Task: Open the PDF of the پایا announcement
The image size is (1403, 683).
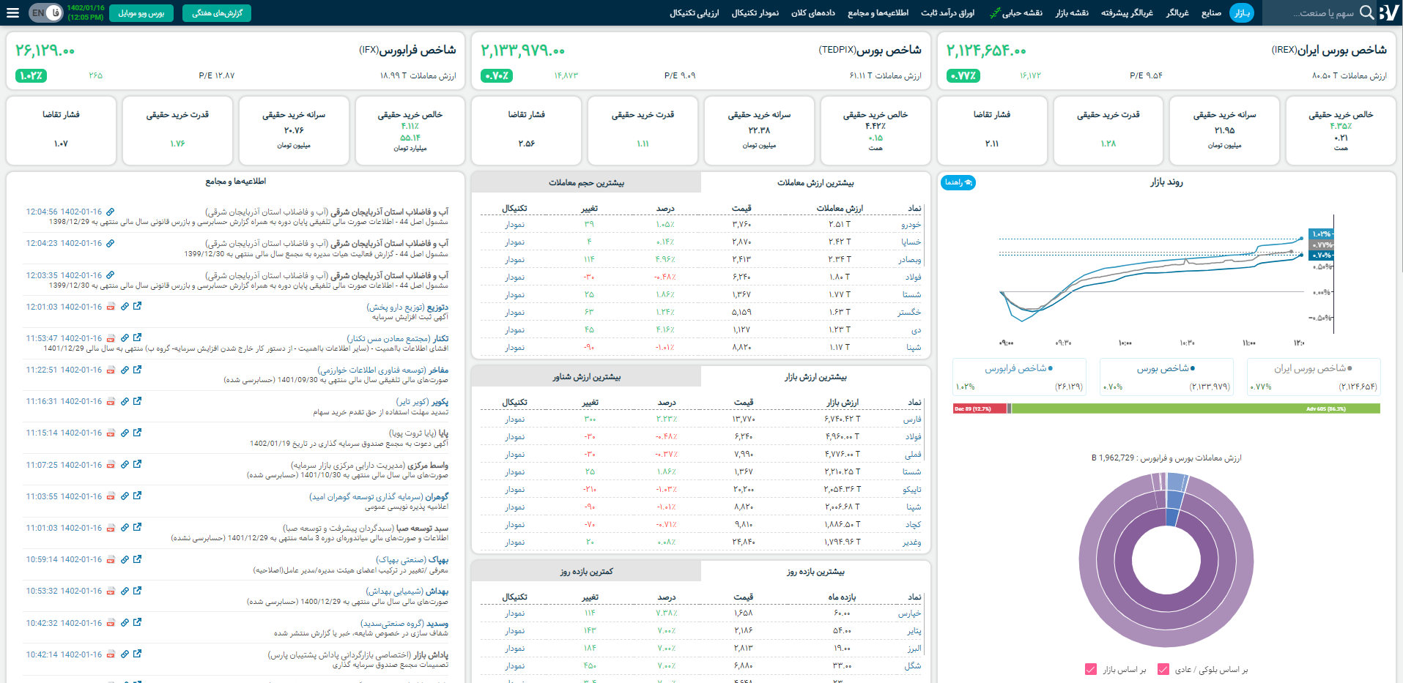Action: pyautogui.click(x=111, y=433)
